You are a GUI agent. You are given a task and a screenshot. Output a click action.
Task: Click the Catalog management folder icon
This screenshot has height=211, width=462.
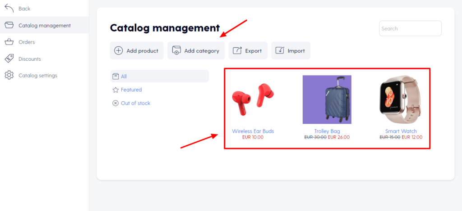pos(9,25)
